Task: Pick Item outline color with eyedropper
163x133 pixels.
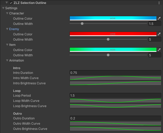Action: 159,50
